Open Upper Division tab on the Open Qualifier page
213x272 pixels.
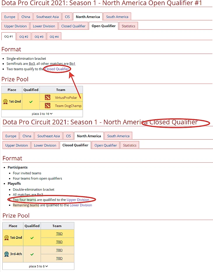tap(15, 26)
